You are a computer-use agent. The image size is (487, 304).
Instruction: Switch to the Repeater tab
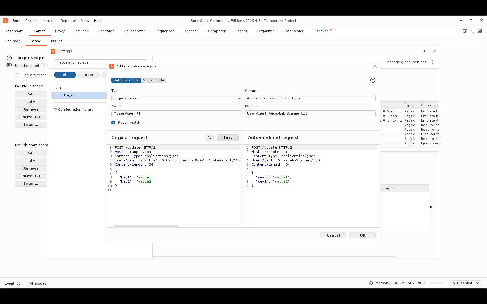106,31
